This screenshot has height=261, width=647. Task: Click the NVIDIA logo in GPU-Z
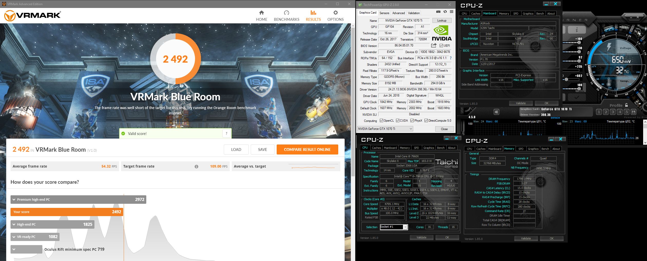point(442,33)
